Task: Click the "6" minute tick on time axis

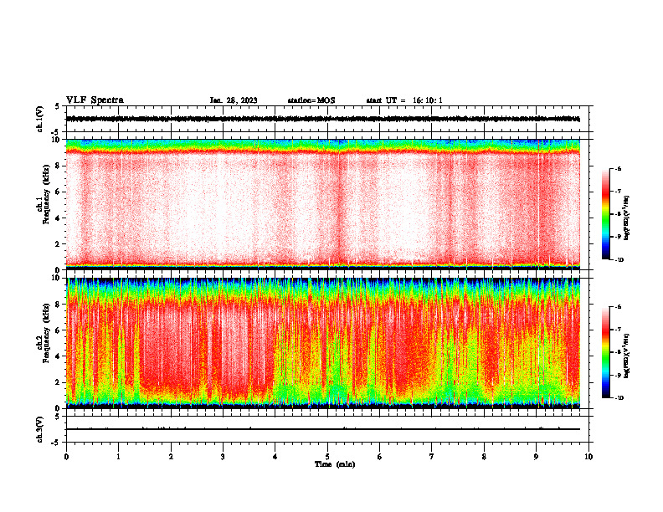Action: 380,457
